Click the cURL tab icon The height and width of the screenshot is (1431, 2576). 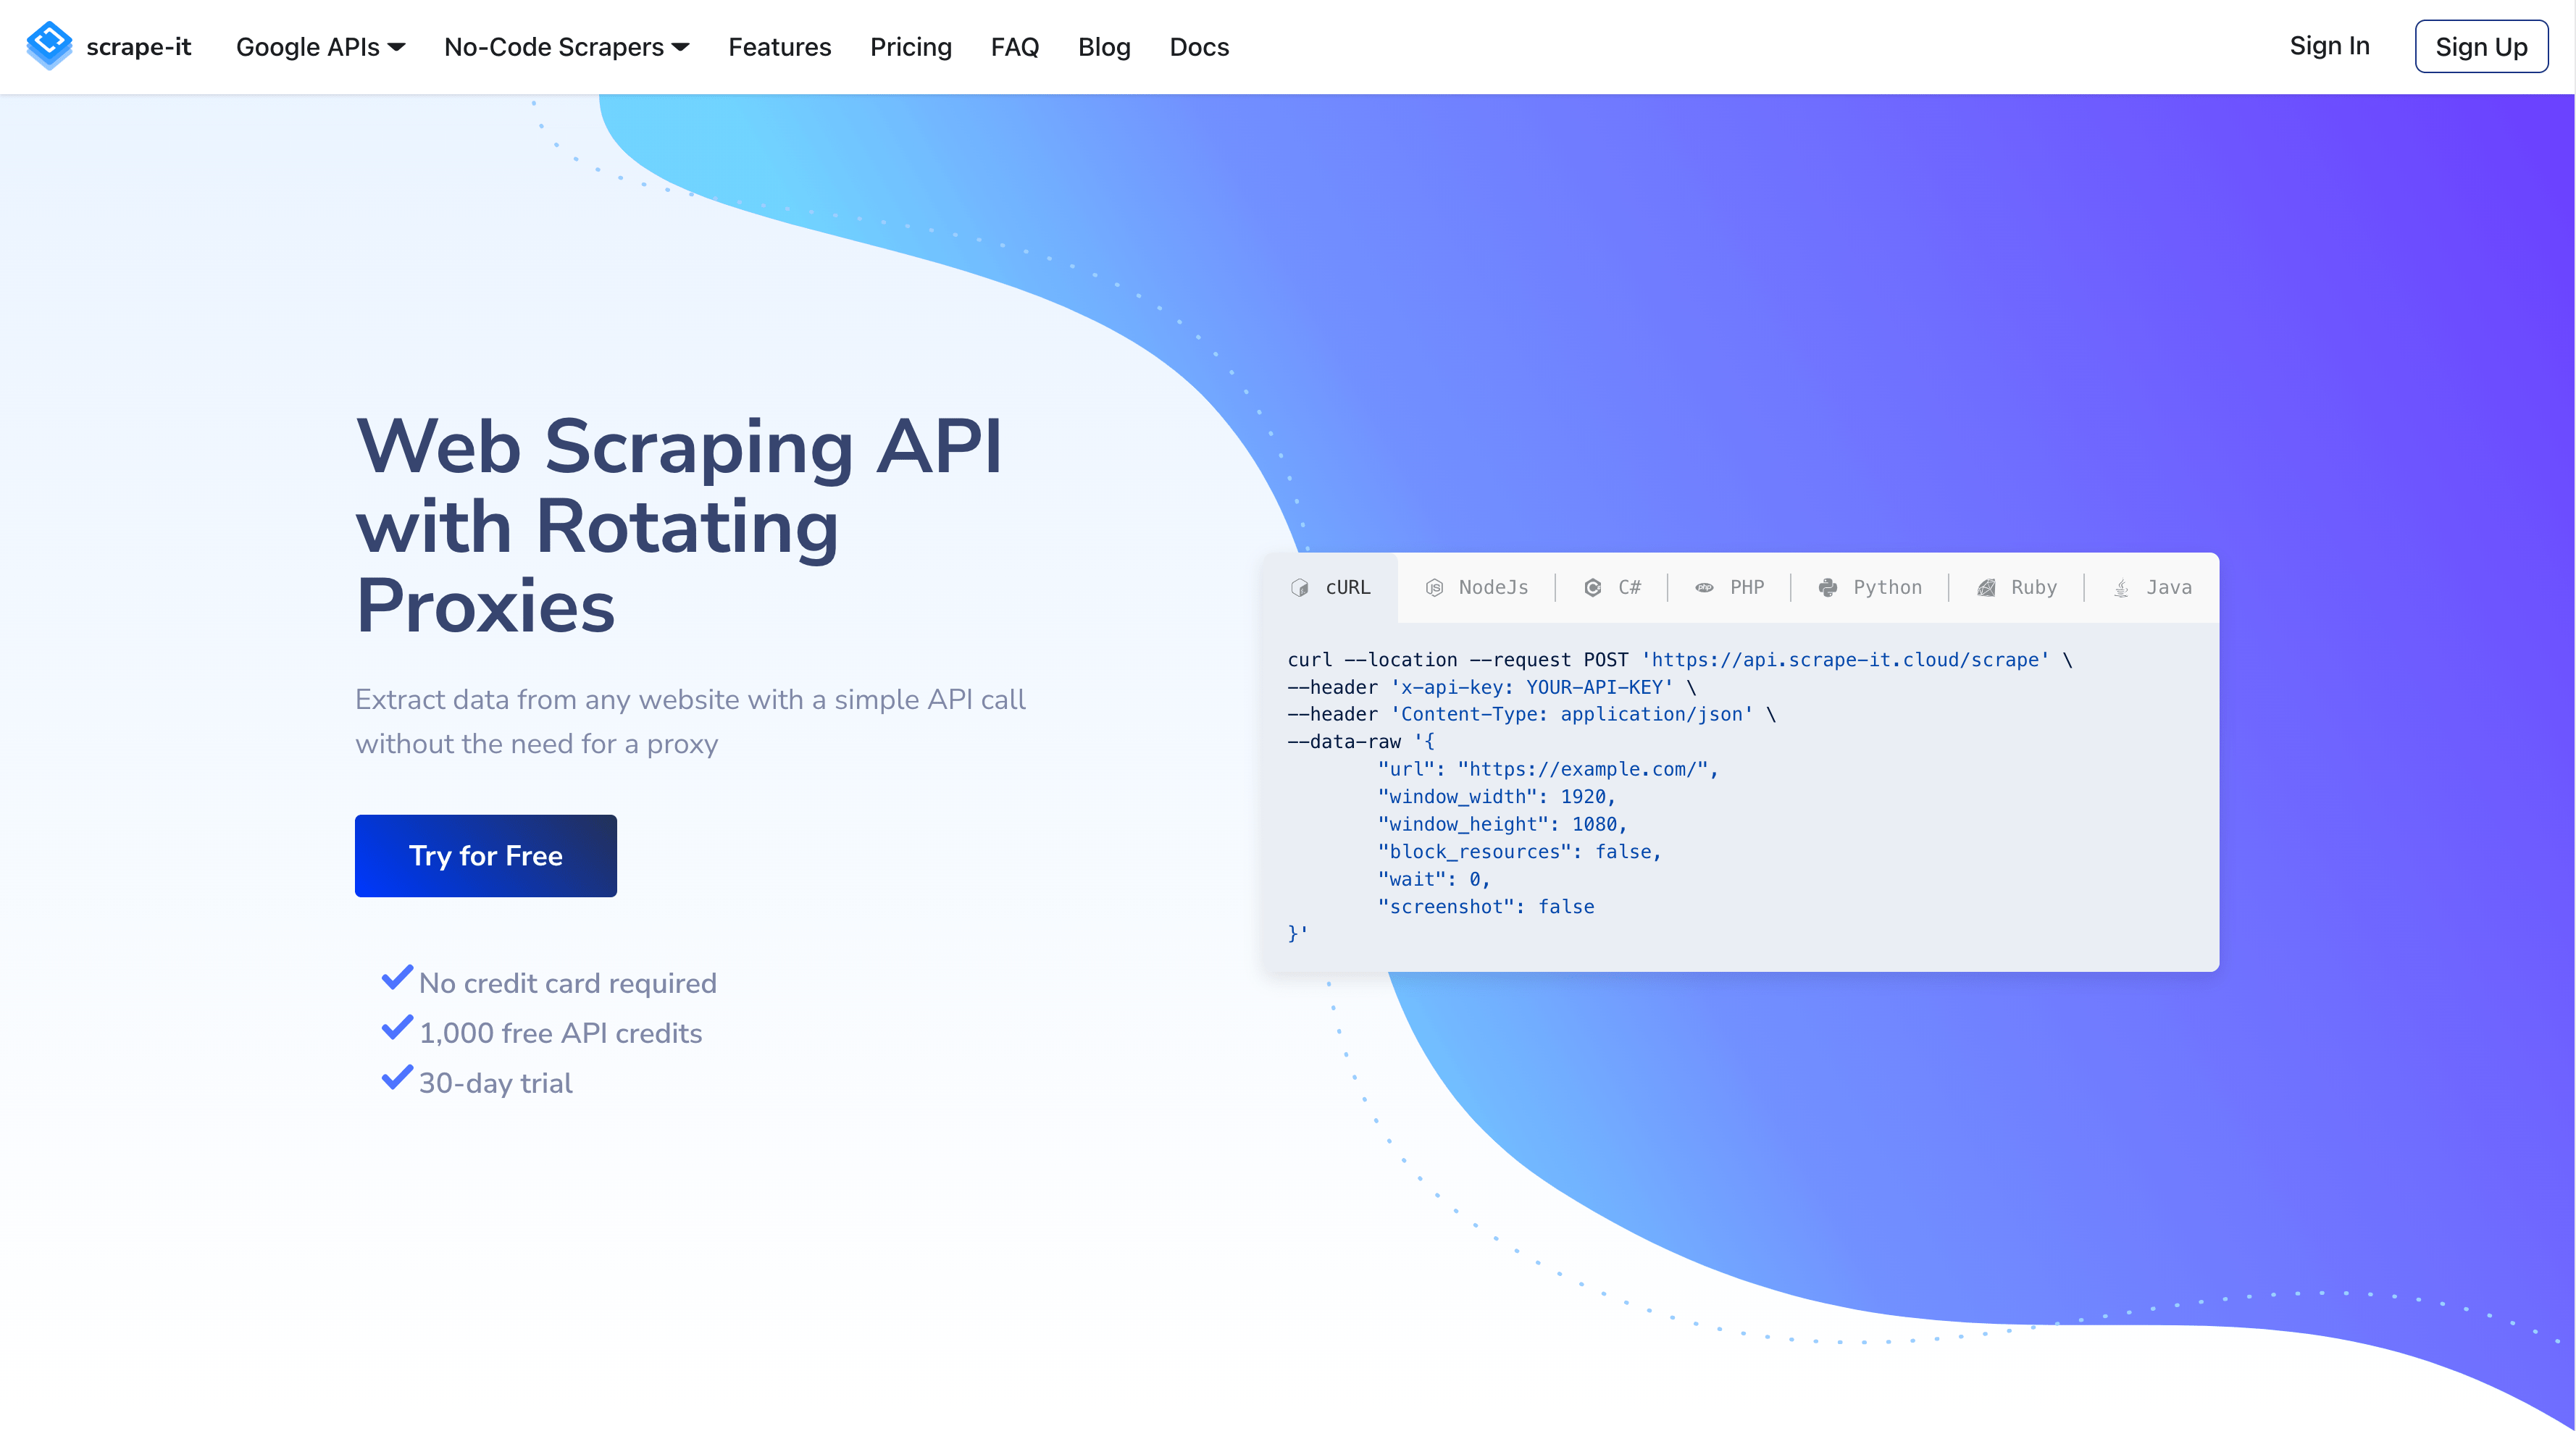(x=1299, y=587)
